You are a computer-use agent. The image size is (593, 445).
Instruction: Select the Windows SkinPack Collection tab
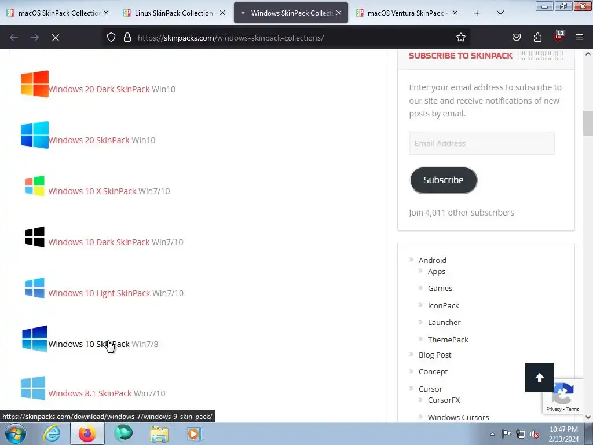point(291,13)
